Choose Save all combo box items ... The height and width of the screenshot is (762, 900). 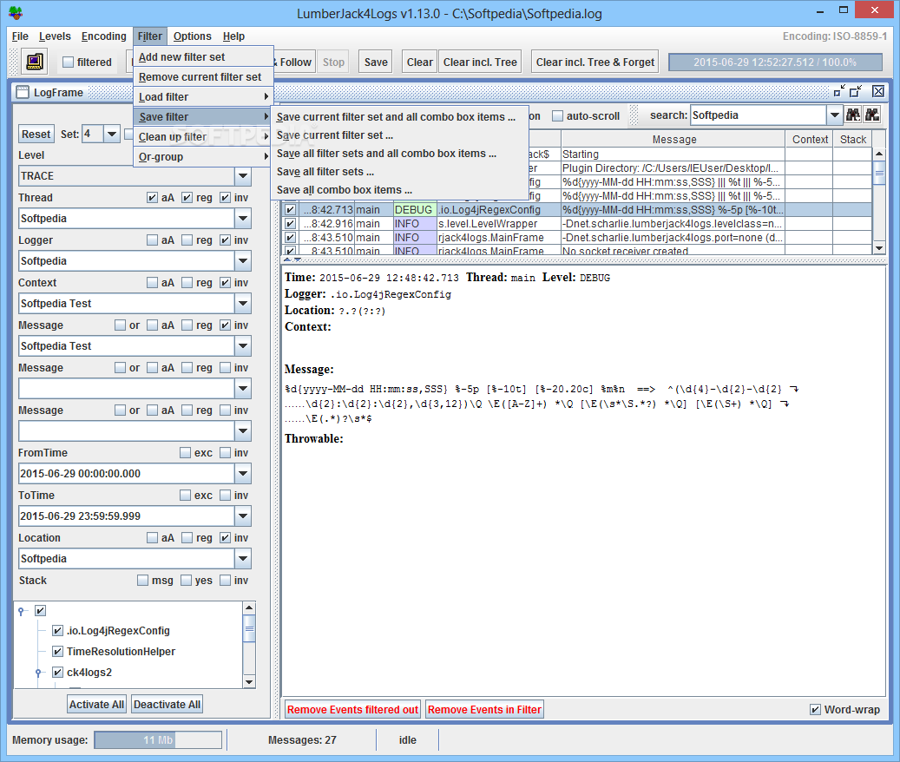coord(399,190)
